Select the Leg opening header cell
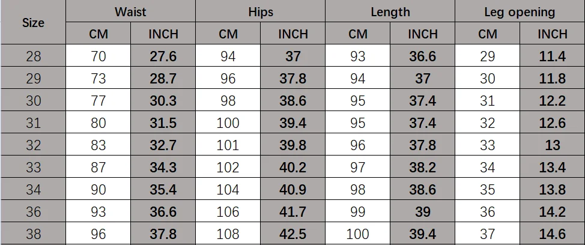Screen dimensions: 585x245 pos(520,11)
